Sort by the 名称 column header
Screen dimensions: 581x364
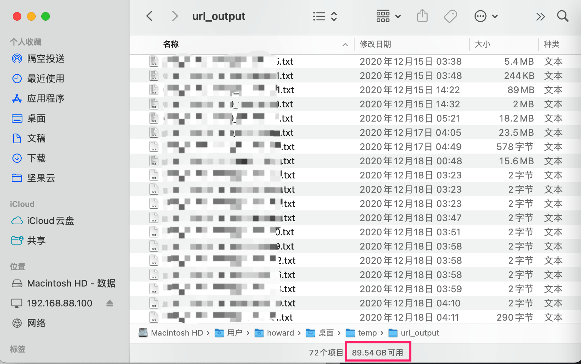[x=171, y=44]
